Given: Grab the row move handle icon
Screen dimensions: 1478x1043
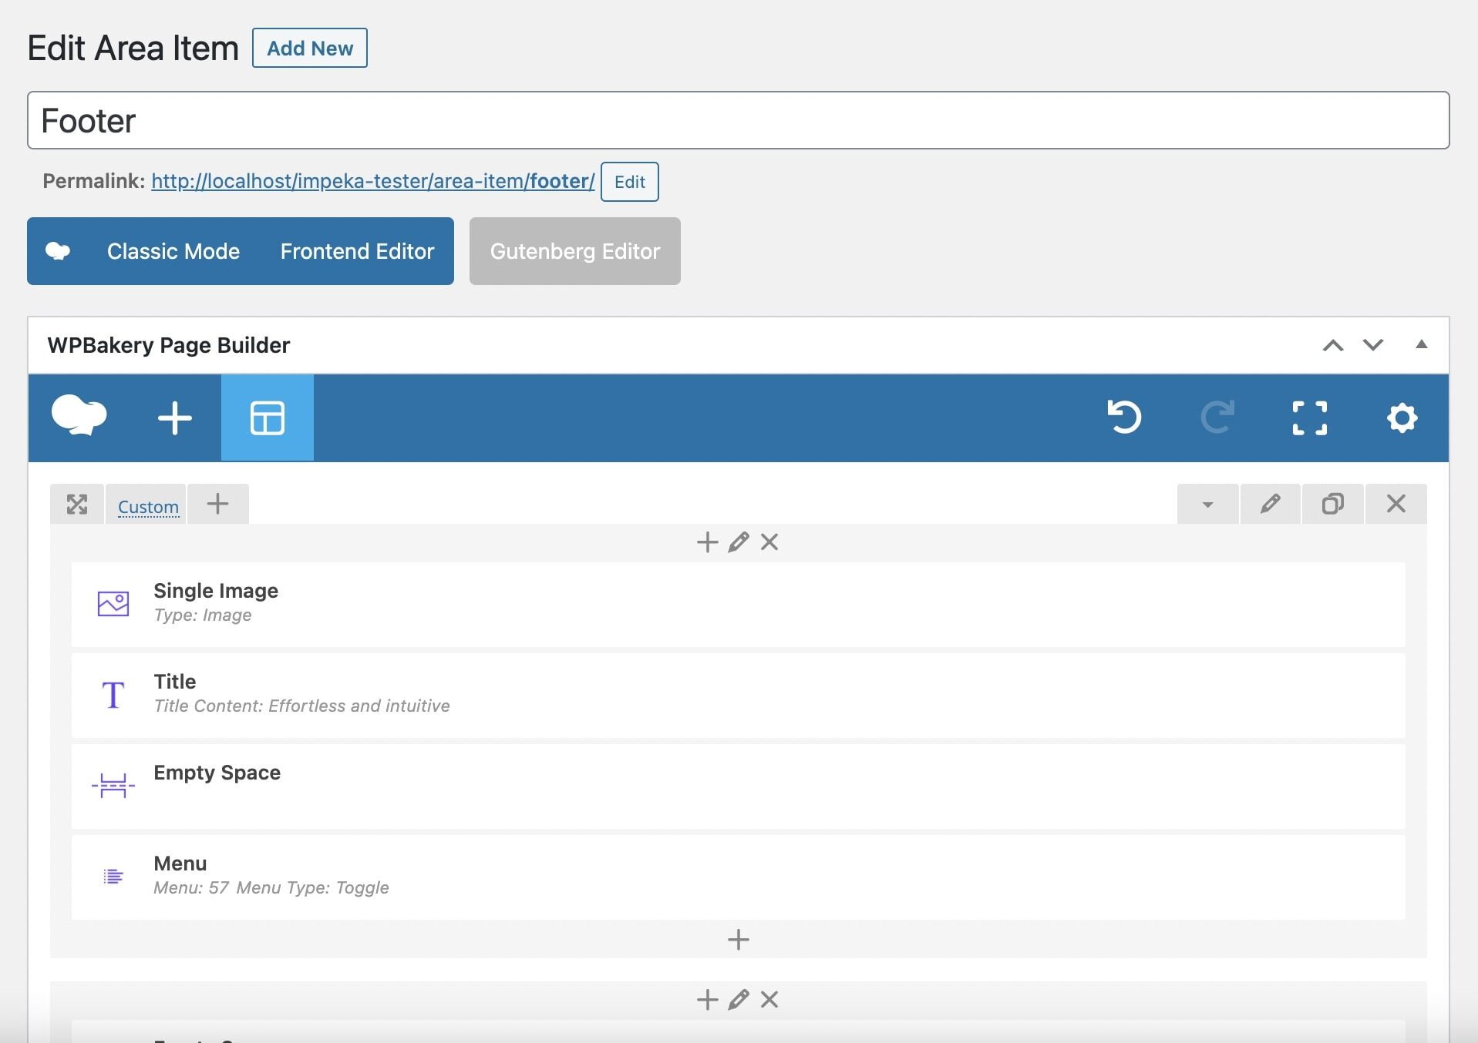Looking at the screenshot, I should pyautogui.click(x=77, y=505).
